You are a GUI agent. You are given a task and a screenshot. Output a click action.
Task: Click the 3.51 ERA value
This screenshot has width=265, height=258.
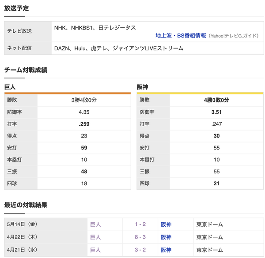[x=216, y=112]
